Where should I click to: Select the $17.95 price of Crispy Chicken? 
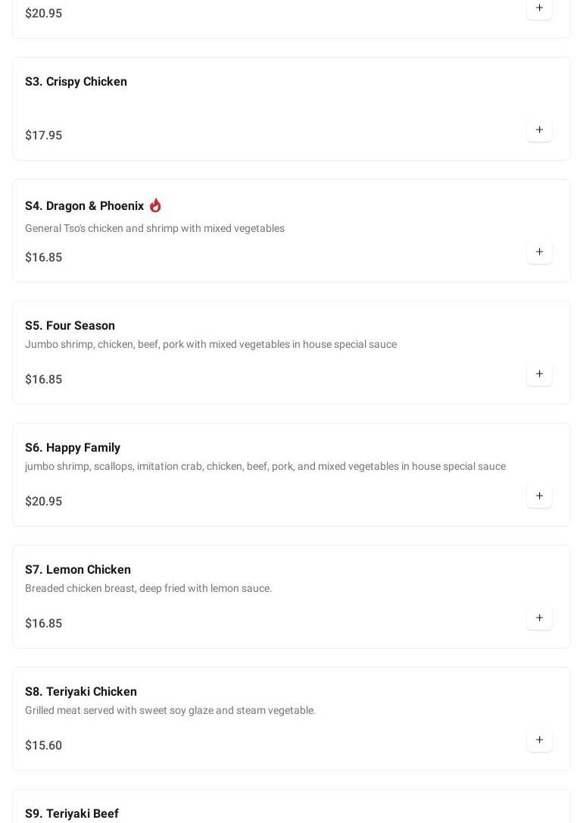(43, 136)
